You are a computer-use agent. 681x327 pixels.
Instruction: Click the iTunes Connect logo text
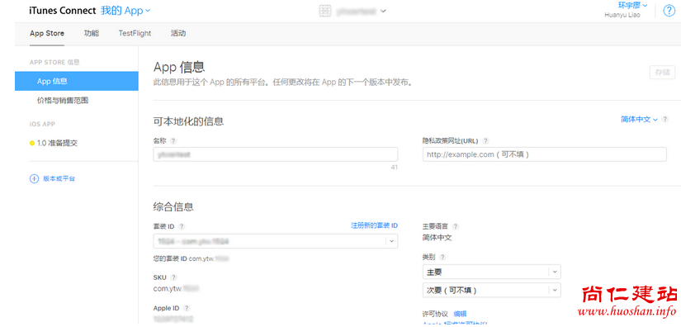[x=63, y=11]
